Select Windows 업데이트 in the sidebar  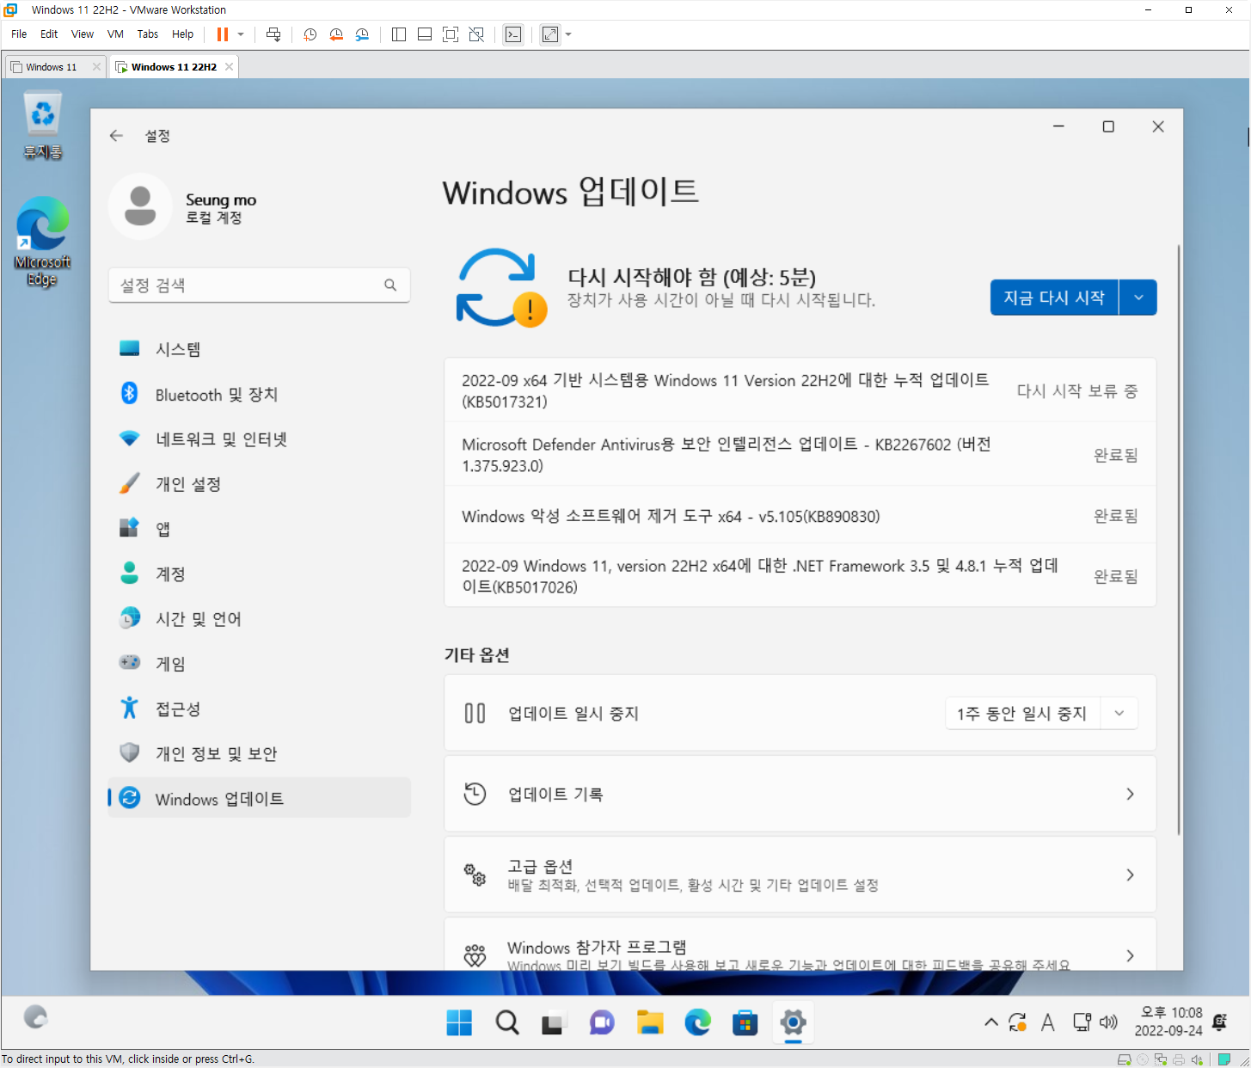tap(259, 798)
